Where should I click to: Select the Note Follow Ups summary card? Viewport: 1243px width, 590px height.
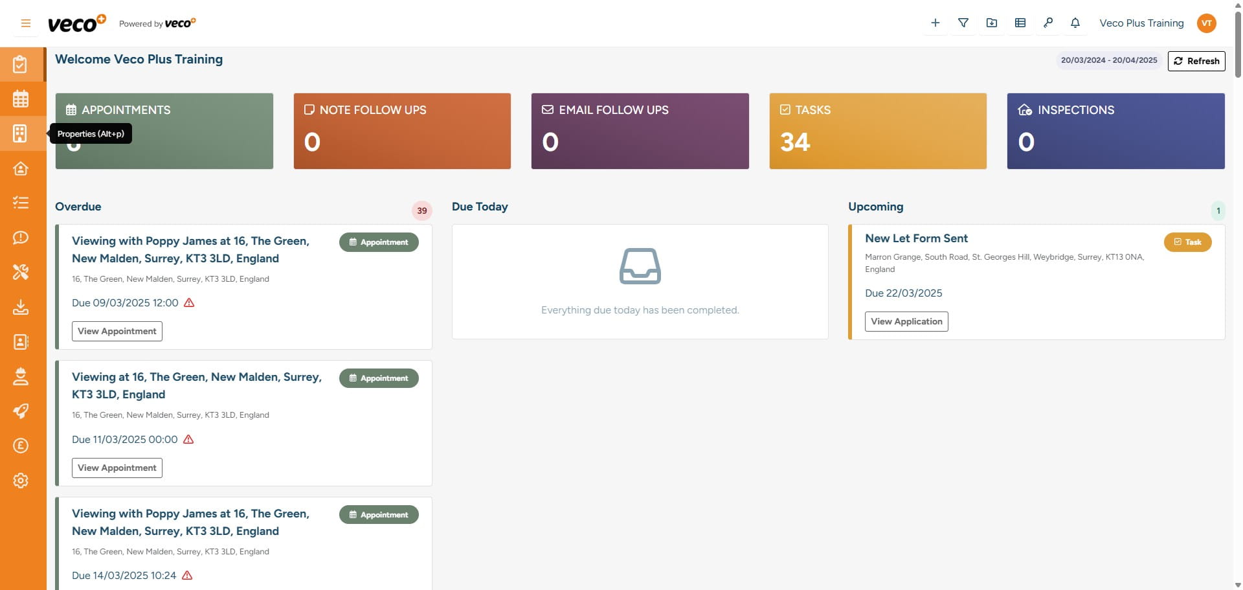coord(401,131)
